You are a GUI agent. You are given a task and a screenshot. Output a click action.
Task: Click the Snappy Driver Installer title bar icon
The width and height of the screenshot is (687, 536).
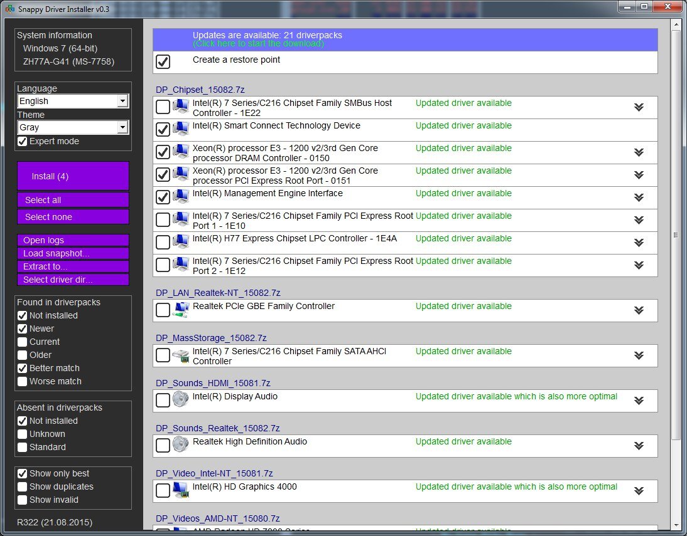point(9,9)
